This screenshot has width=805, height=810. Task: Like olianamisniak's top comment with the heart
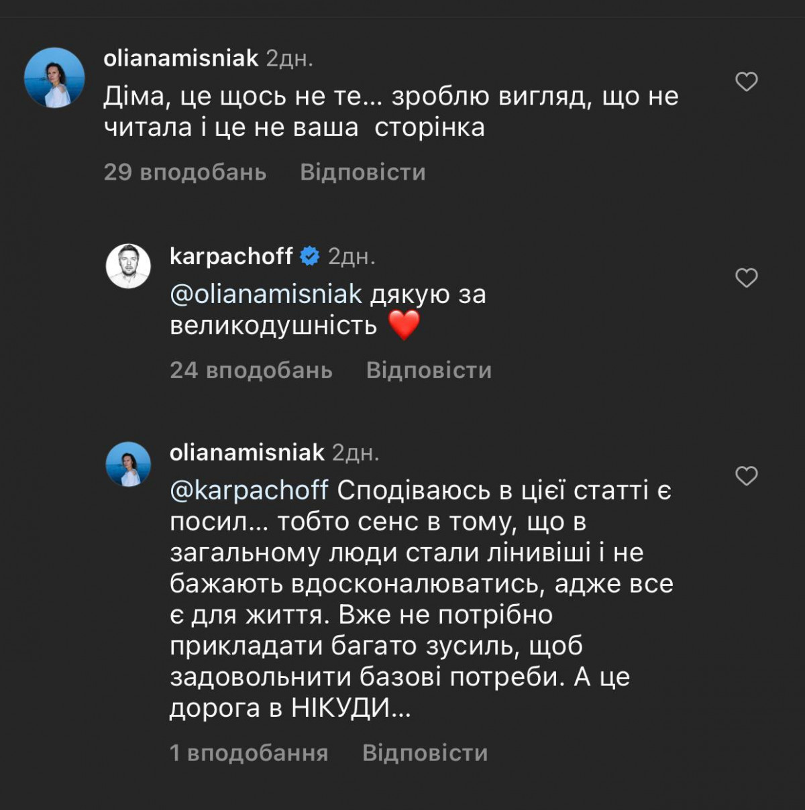pos(746,82)
